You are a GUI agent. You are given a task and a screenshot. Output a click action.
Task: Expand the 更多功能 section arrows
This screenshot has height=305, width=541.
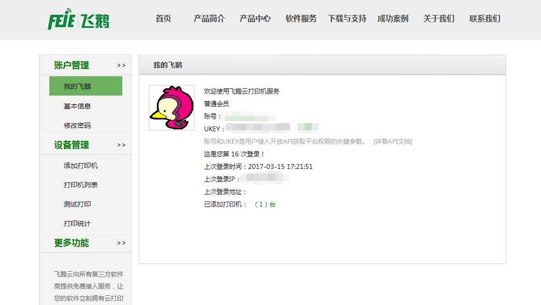121,243
